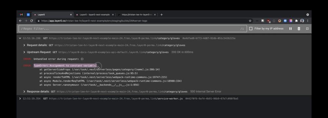Image resolution: width=328 pixels, height=118 pixels.
Task: Pause the server log stream
Action: [x=290, y=29]
